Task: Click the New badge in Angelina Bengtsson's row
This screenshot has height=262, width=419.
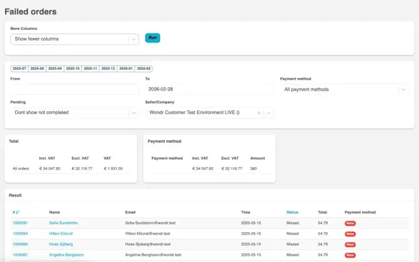Action: (350, 255)
